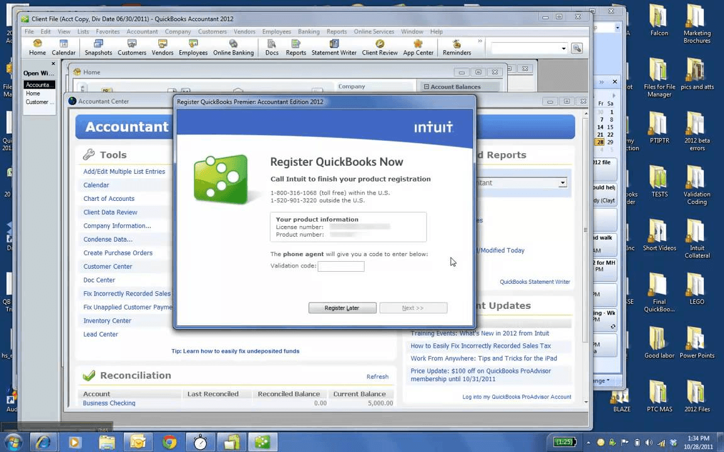
Task: Open the Validation Coding desktop folder
Action: [697, 185]
